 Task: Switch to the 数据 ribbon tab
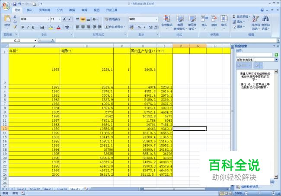72,10
